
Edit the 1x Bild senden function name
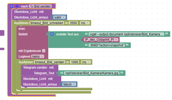(x=40, y=6)
